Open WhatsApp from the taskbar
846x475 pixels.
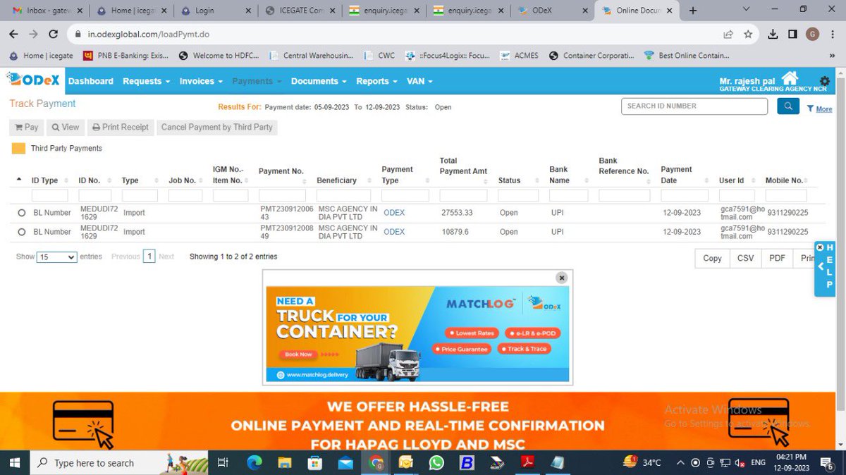436,462
